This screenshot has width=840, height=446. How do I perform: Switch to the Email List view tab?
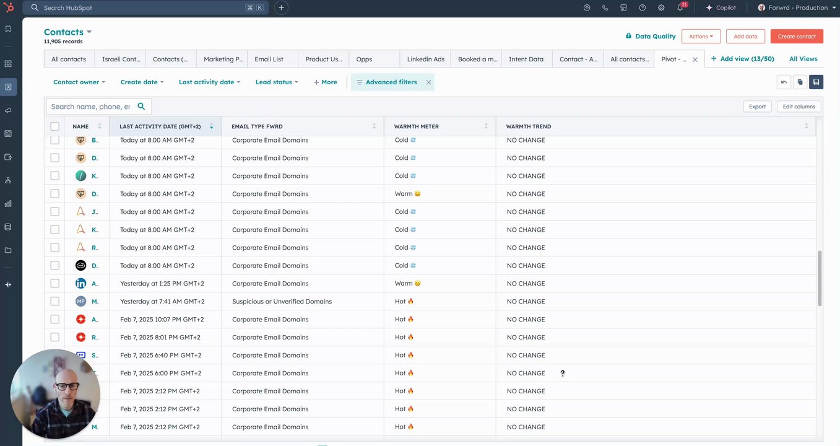[x=272, y=59]
